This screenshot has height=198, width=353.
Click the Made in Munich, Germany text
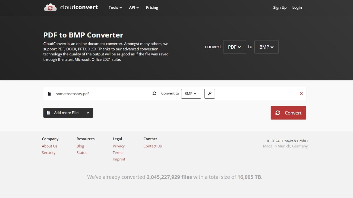pyautogui.click(x=285, y=146)
